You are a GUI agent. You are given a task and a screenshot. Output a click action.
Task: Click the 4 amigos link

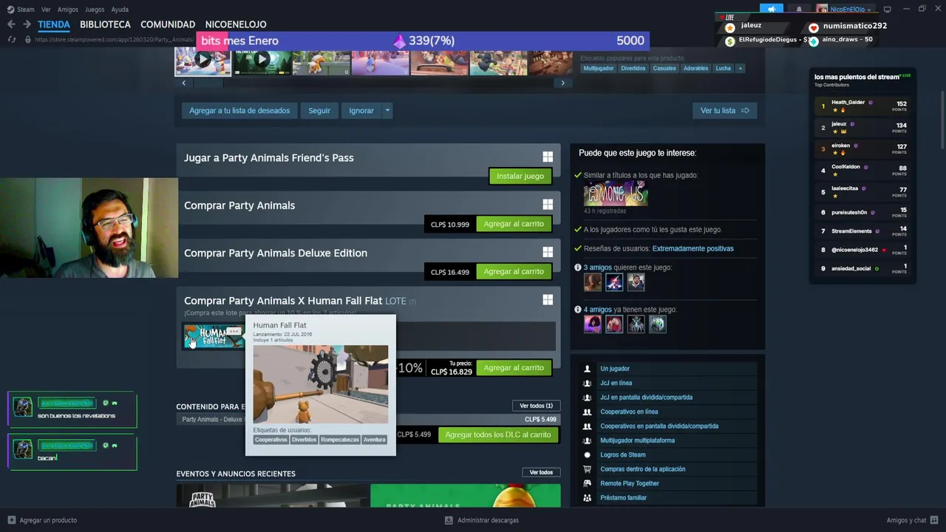coord(597,310)
